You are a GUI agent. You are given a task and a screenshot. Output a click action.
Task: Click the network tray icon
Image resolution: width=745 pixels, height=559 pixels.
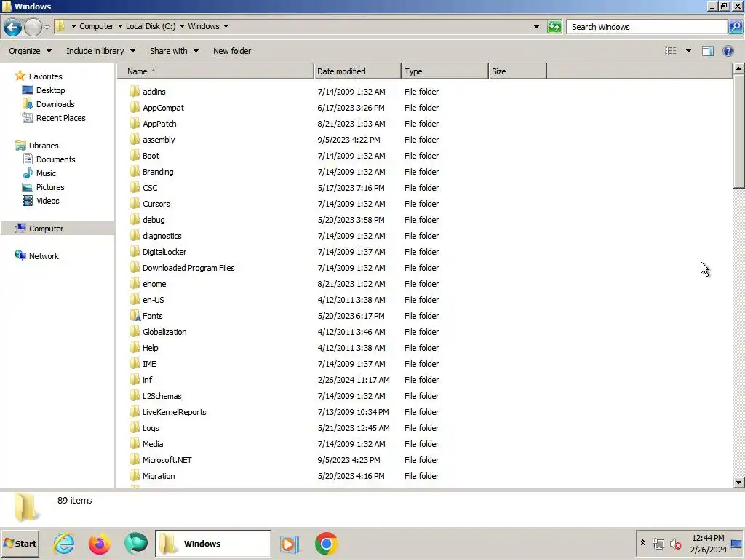click(x=658, y=543)
